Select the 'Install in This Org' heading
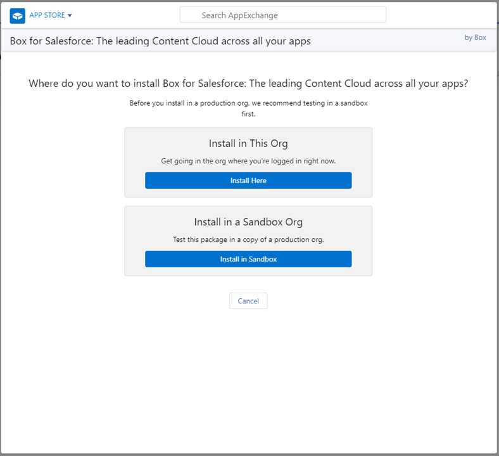Image resolution: width=499 pixels, height=456 pixels. point(248,144)
